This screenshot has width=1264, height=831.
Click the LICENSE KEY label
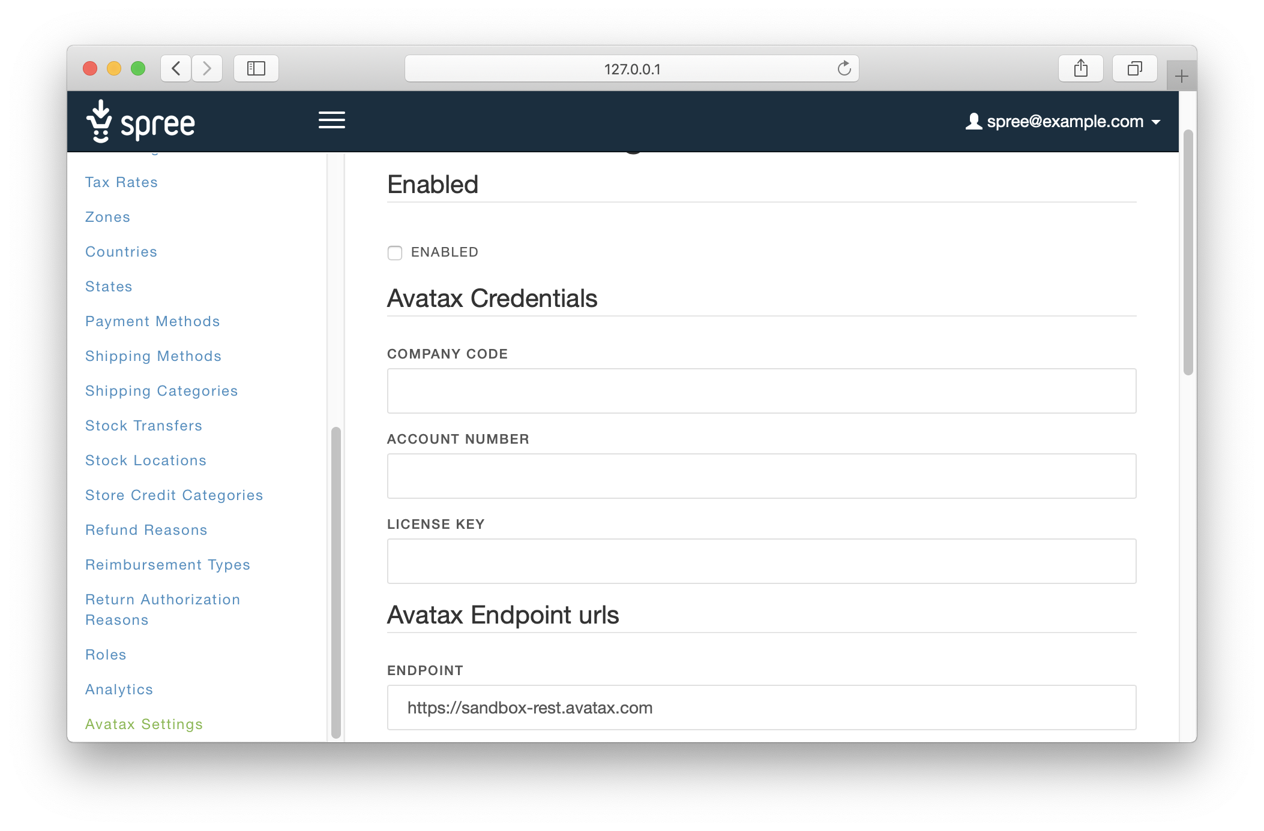[x=436, y=525]
